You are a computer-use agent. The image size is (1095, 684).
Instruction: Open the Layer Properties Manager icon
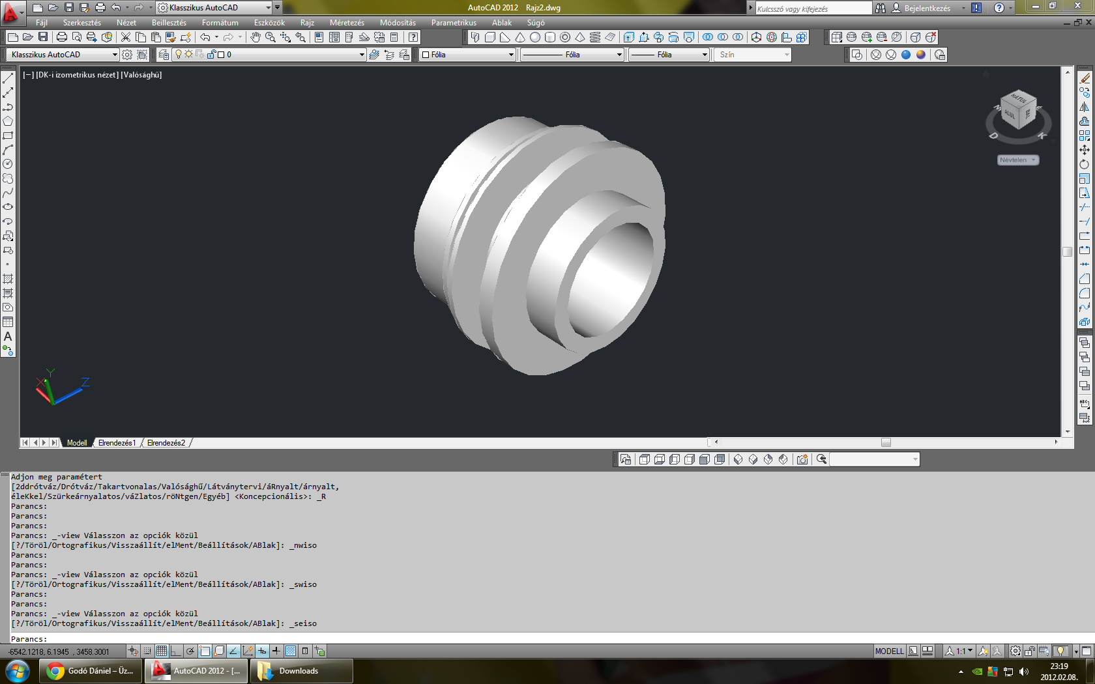point(164,55)
